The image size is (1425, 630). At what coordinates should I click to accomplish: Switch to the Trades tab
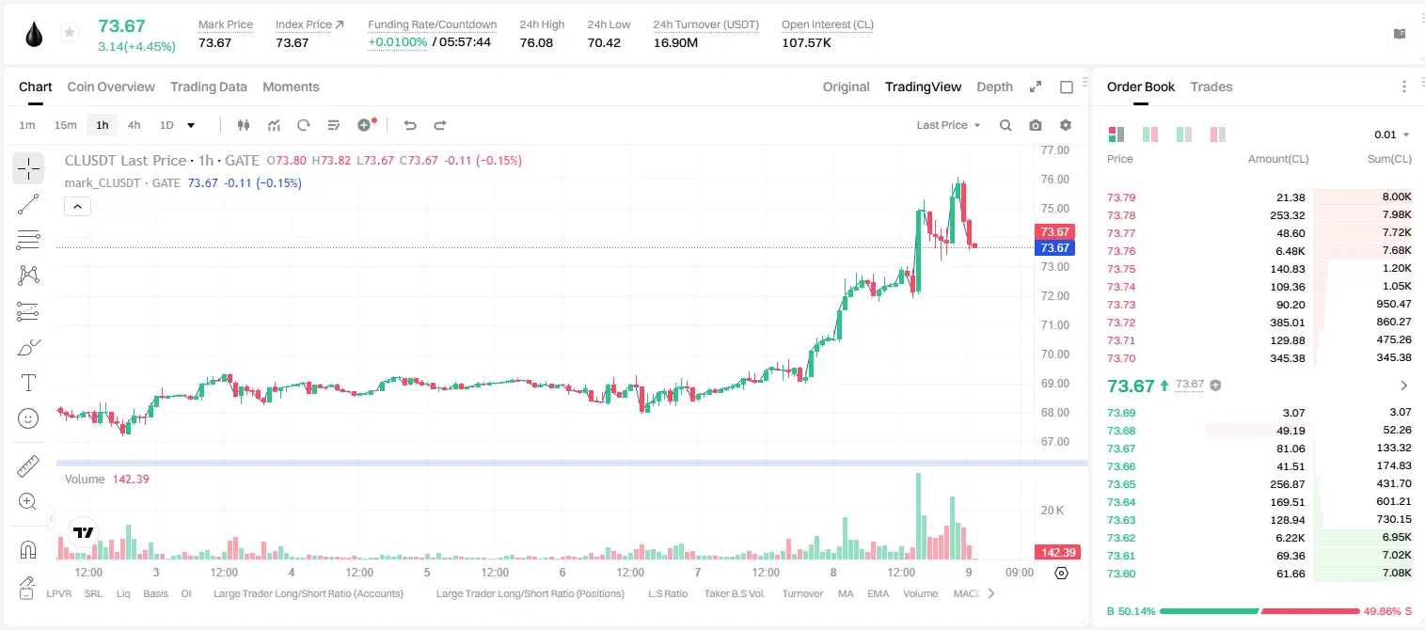tap(1211, 87)
